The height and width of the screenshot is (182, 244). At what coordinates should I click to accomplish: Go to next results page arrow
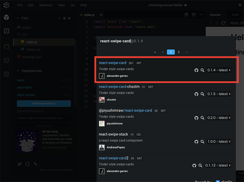click(x=186, y=52)
